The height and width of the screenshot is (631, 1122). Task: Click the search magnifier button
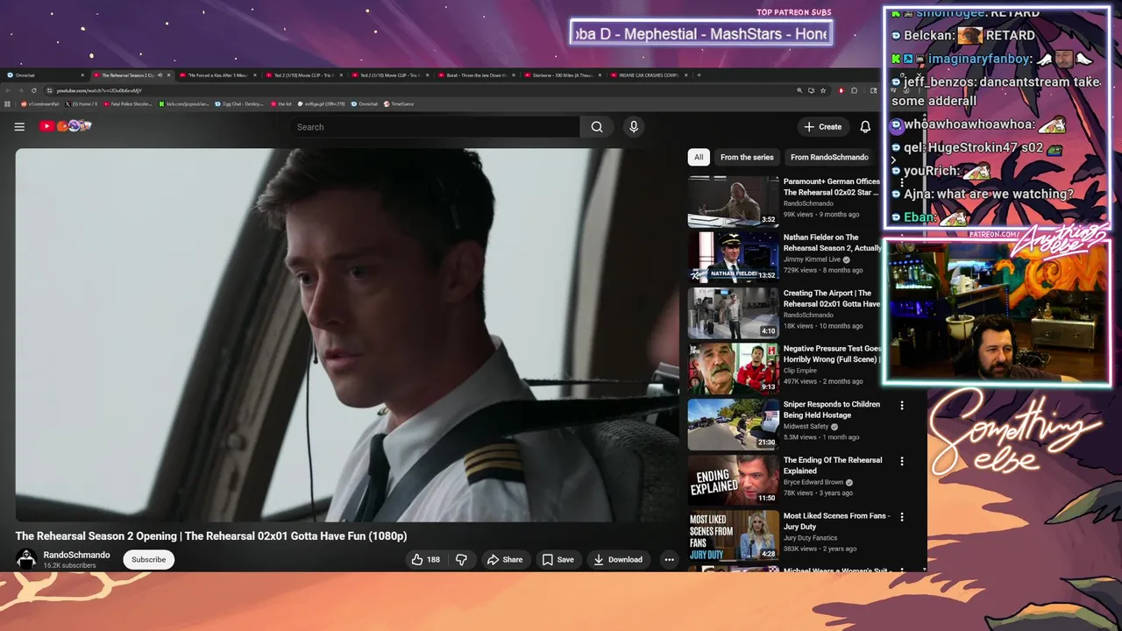597,127
